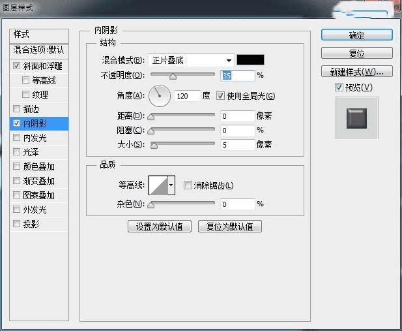Uncheck the 内阴影 checkbox

(16, 123)
